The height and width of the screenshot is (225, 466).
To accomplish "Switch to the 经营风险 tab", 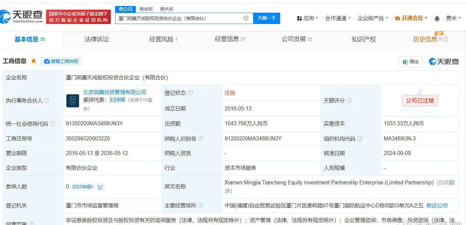I will [163, 39].
